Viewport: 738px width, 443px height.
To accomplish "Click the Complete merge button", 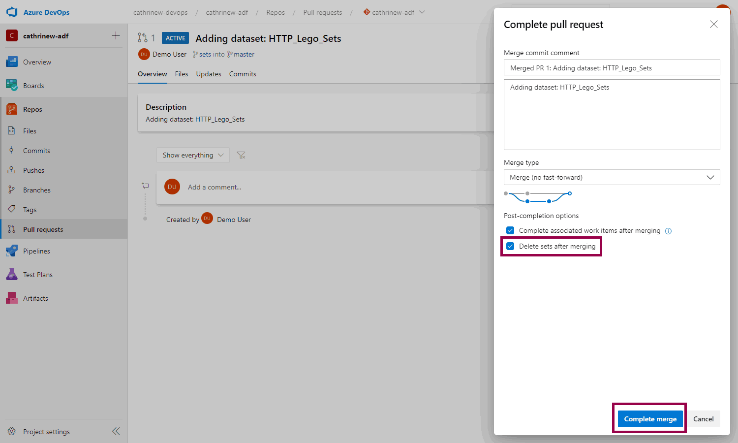I will pos(650,419).
